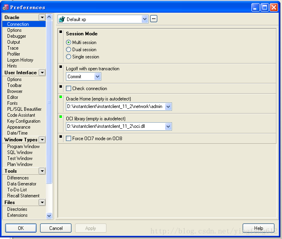Open preference set options ellipsis button
The image size is (282, 239).
point(154,19)
